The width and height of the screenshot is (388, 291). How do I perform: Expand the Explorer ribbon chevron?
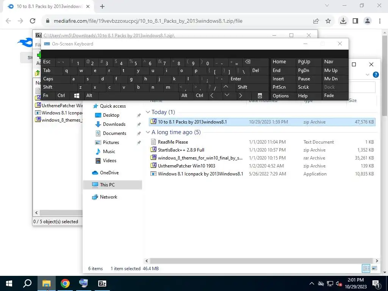pyautogui.click(x=368, y=75)
